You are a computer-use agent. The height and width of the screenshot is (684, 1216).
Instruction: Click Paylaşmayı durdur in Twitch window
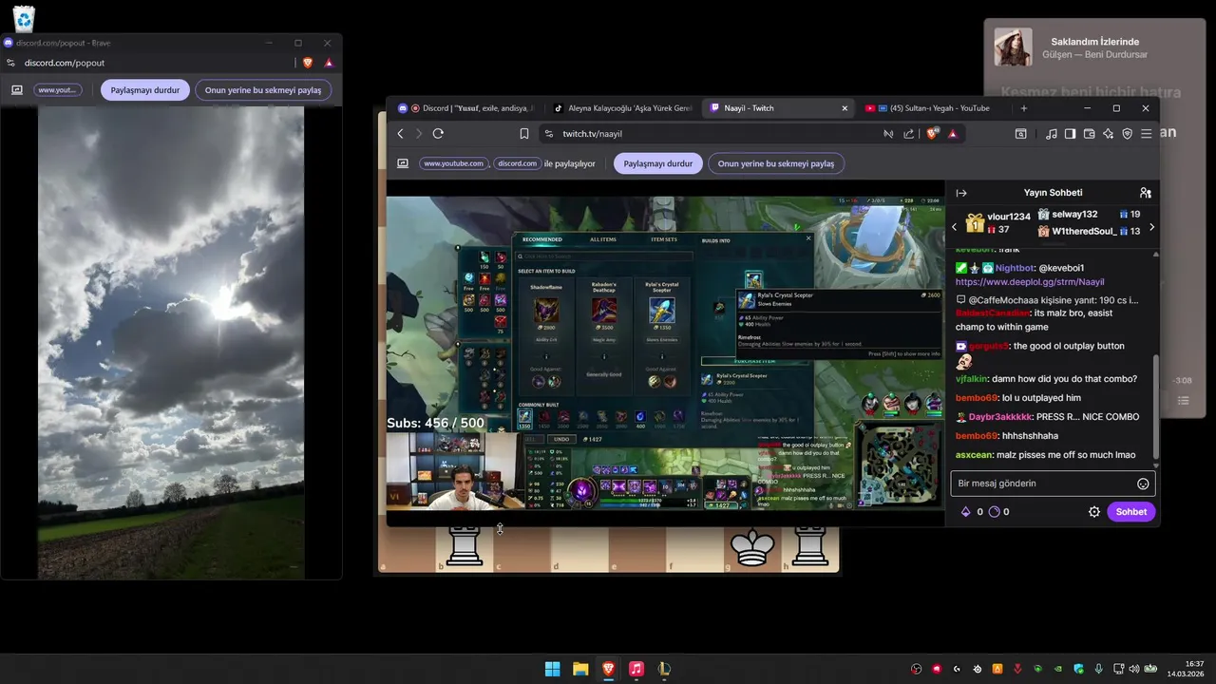657,163
